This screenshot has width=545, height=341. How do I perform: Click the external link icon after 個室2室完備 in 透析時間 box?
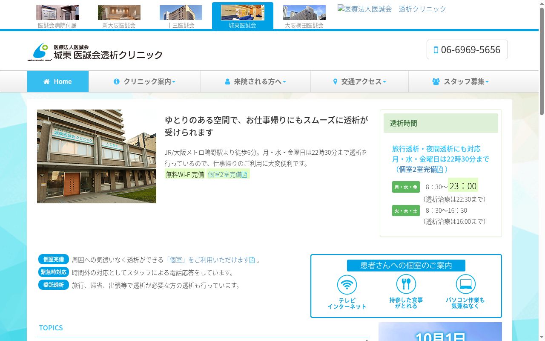point(440,169)
